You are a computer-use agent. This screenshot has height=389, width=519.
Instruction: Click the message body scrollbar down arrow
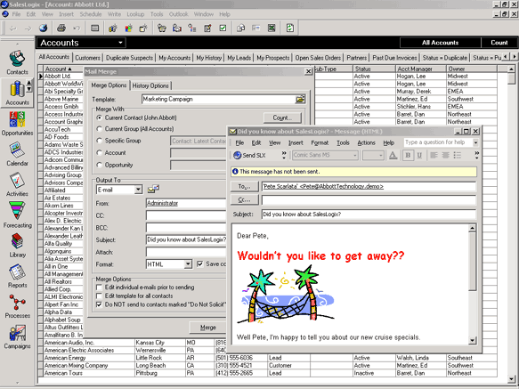point(473,340)
